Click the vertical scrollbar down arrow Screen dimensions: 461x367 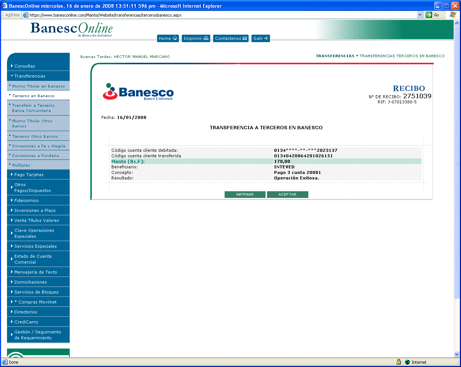[x=457, y=354]
